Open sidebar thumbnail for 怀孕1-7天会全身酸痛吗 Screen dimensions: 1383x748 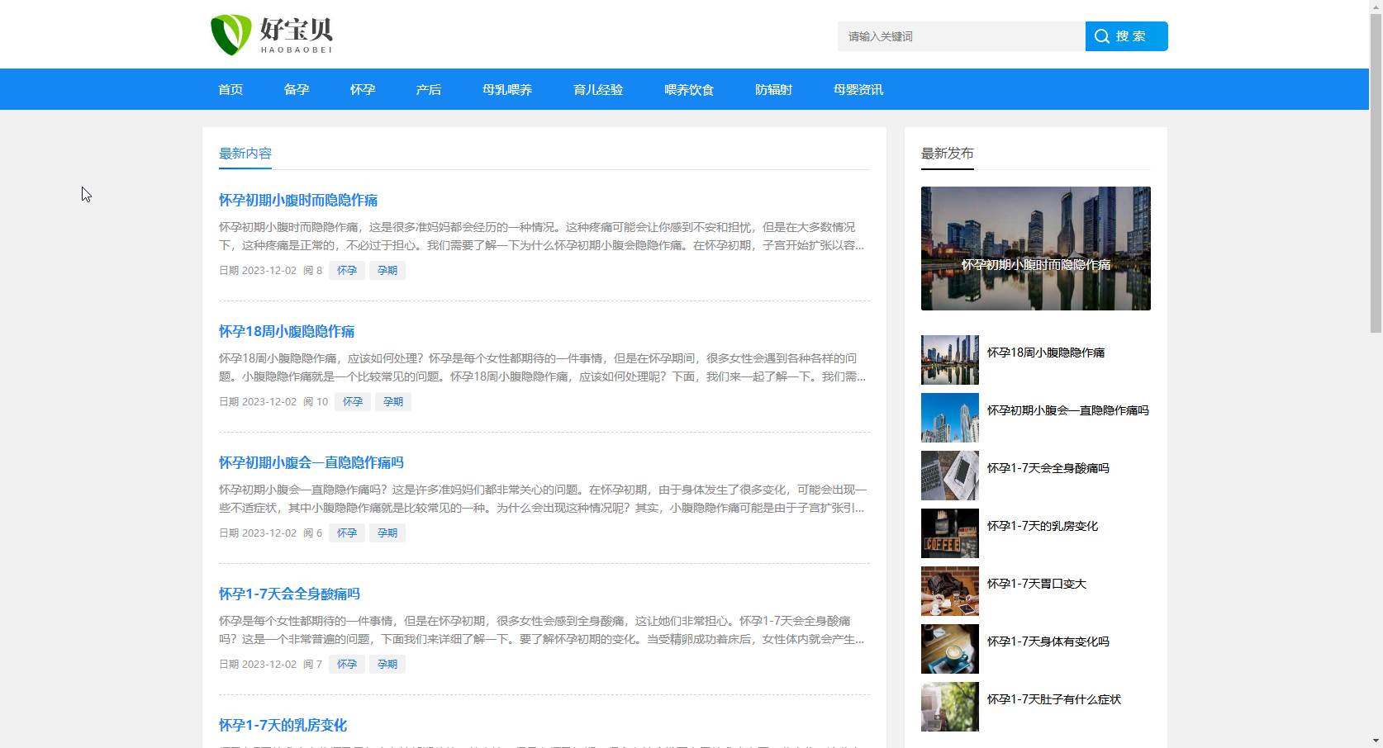(950, 476)
